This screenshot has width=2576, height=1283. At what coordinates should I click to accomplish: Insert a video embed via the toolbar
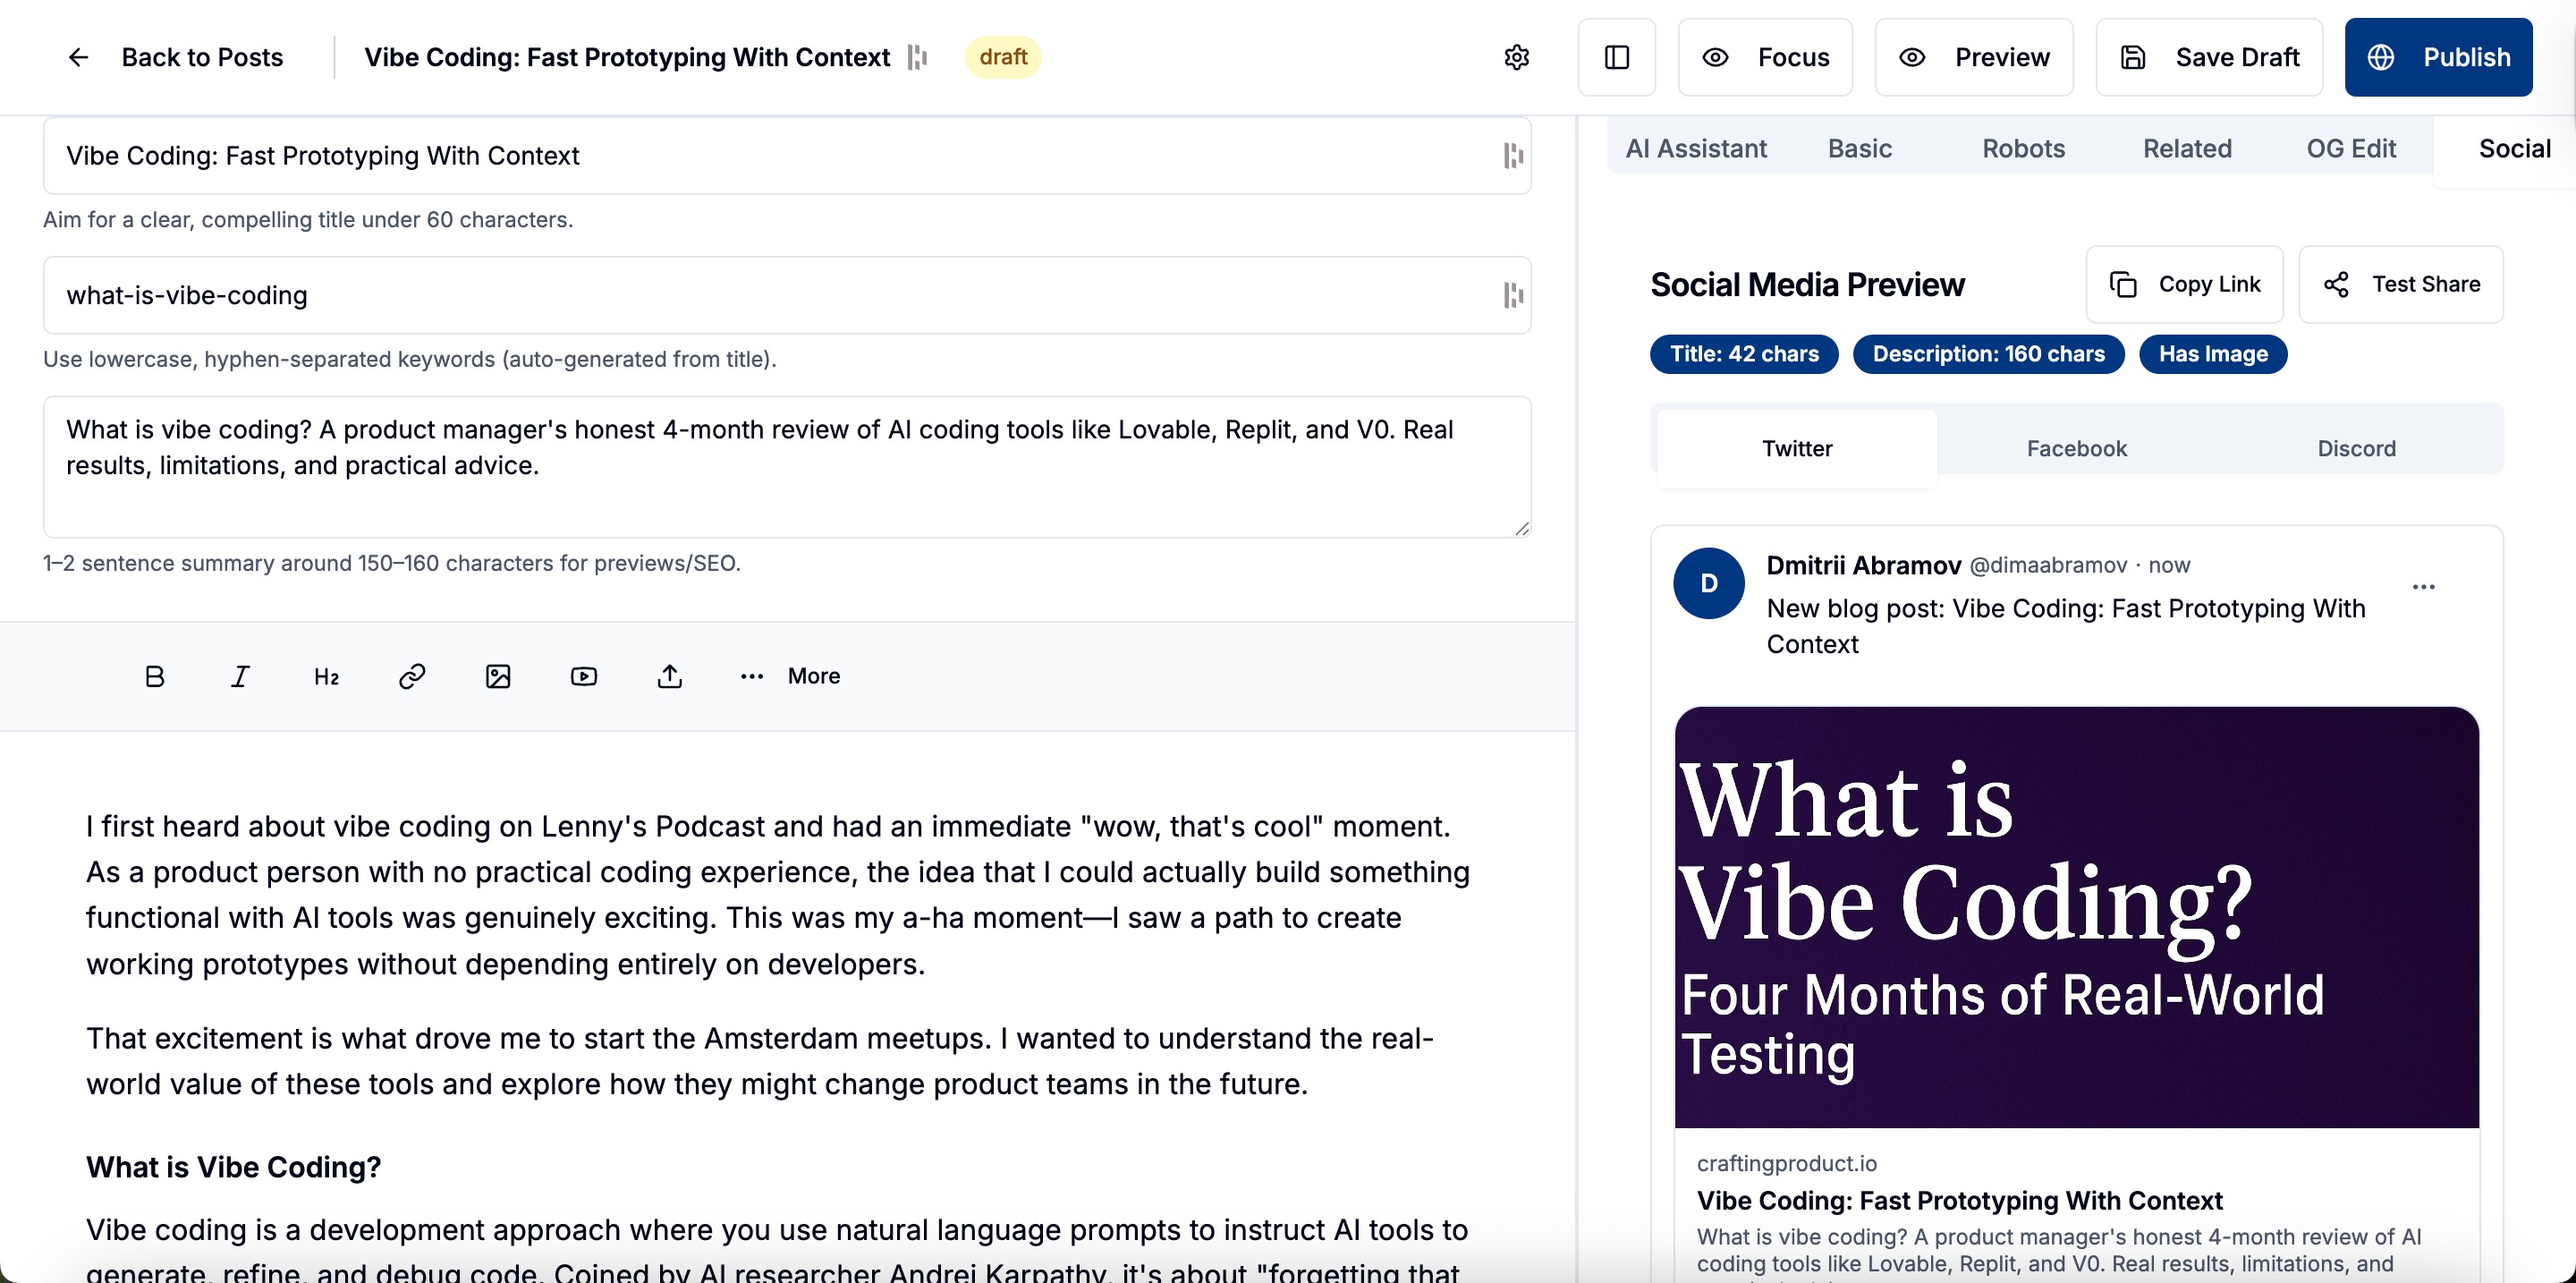pos(584,676)
